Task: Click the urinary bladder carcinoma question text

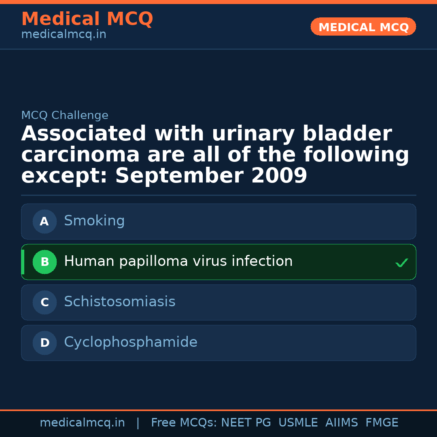Action: [215, 155]
